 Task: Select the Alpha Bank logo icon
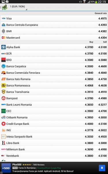pos(3,47)
